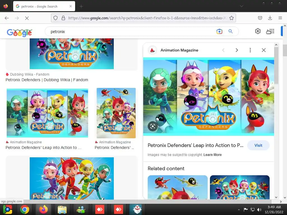The height and width of the screenshot is (215, 287).
Task: Save page to Pocket
Action: (x=260, y=18)
